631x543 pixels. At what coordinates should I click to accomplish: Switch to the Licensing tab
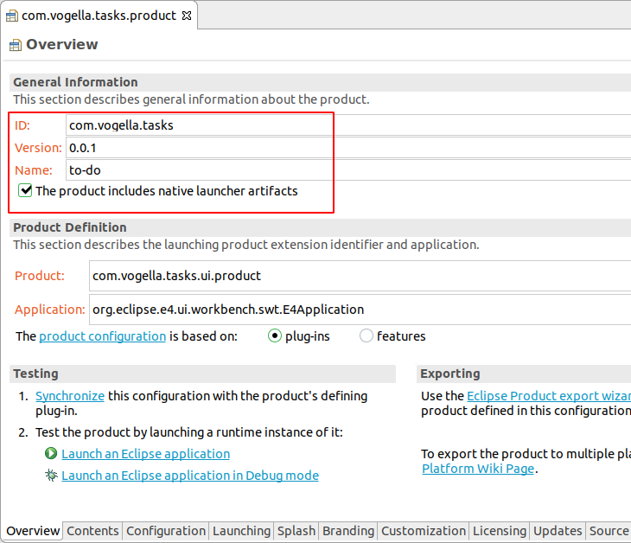[x=500, y=531]
